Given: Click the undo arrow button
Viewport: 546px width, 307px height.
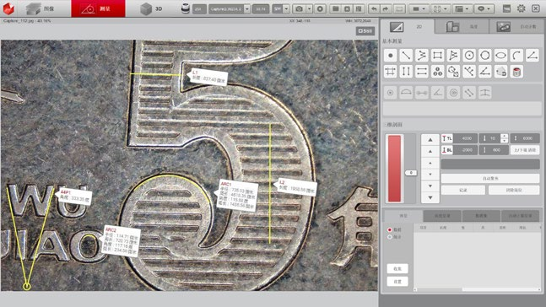Looking at the screenshot, I should point(374,8).
